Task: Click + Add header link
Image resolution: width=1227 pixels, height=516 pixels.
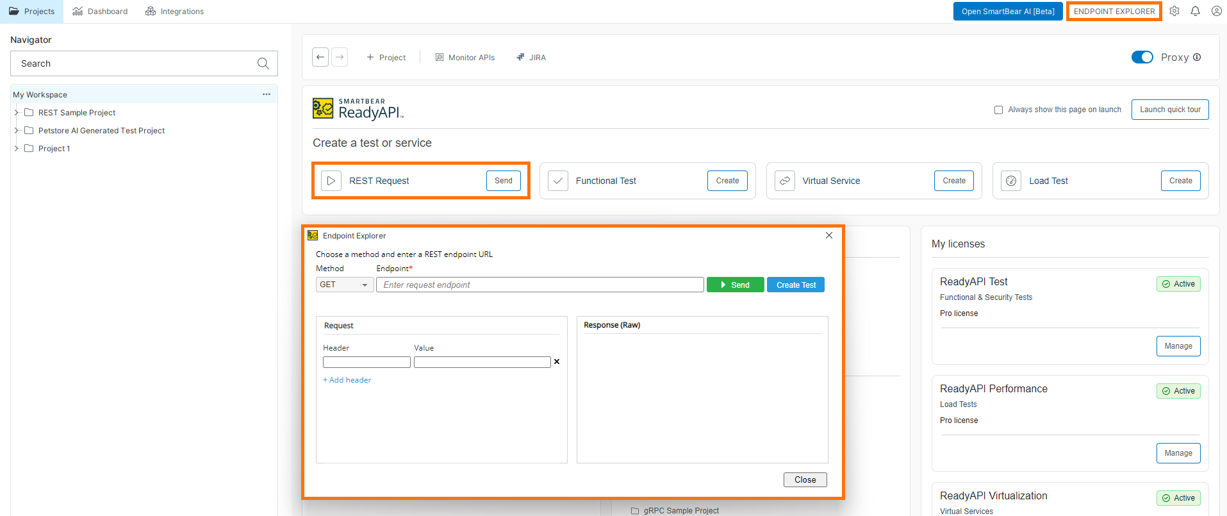Action: click(x=347, y=380)
